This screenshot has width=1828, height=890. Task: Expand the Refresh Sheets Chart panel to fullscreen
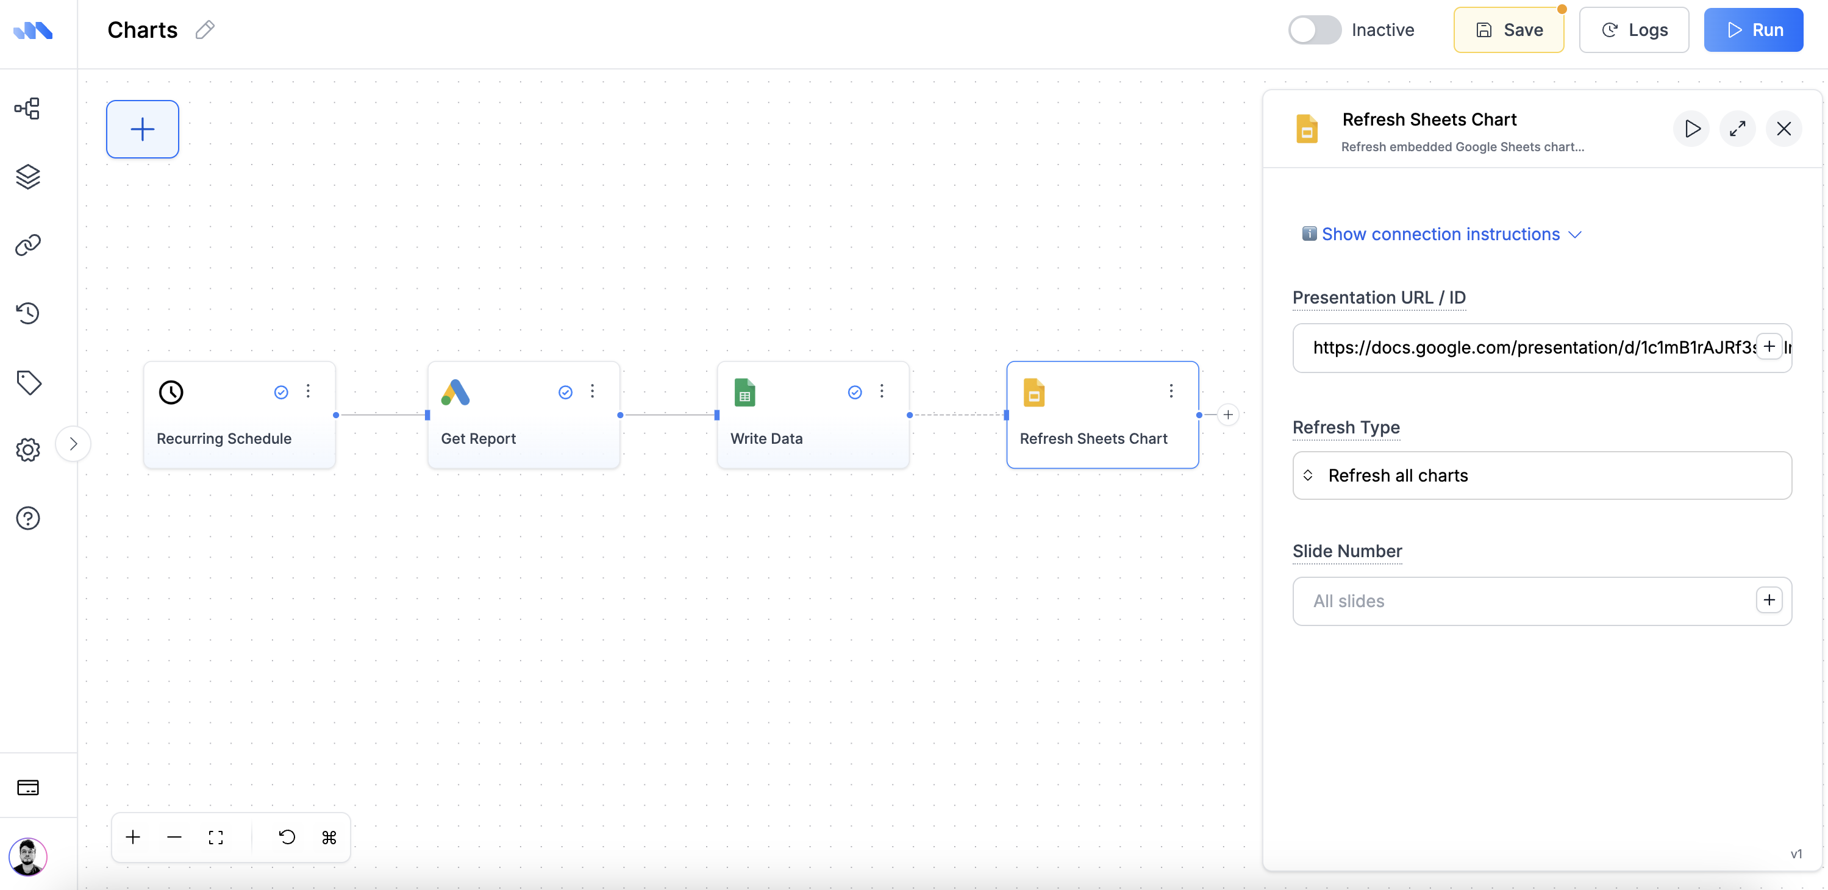[x=1737, y=129]
